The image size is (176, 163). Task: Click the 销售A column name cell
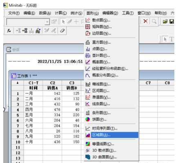coord(52,88)
